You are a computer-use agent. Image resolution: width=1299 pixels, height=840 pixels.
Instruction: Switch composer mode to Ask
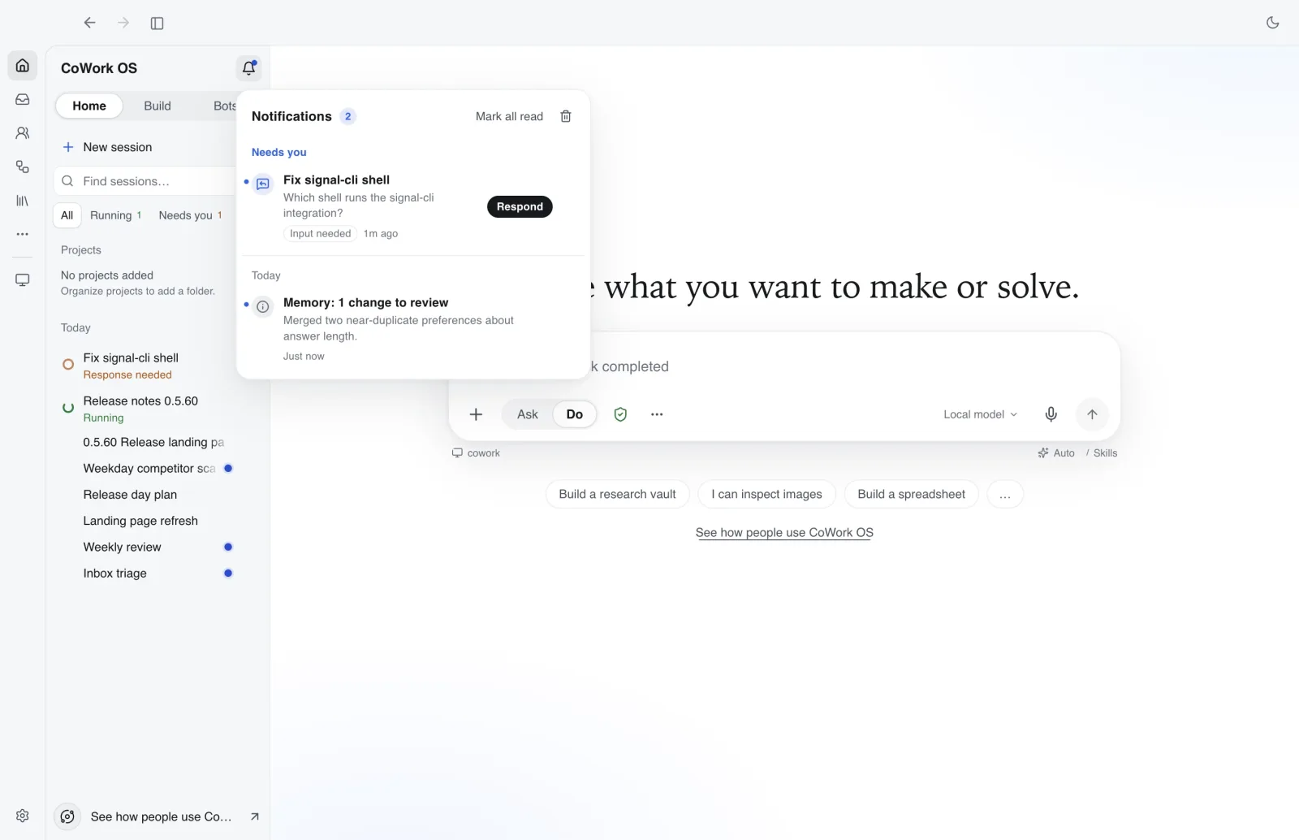pos(528,414)
